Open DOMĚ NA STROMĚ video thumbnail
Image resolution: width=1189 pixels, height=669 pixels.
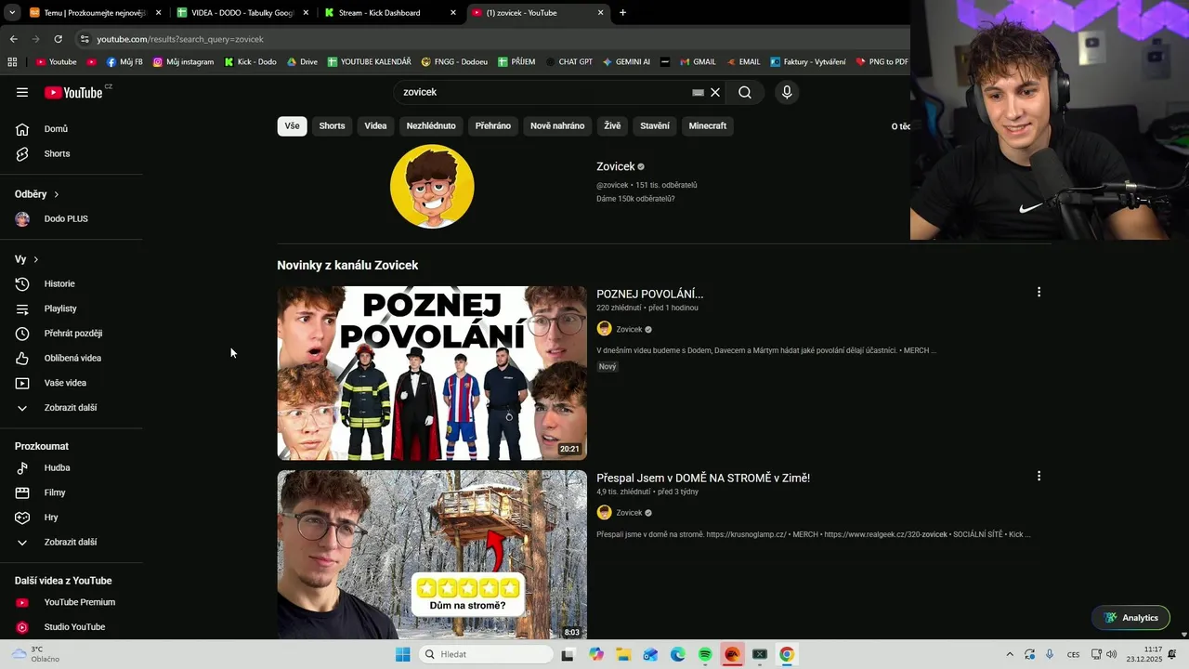(432, 555)
